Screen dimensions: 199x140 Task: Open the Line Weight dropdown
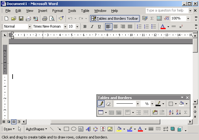pos(152,104)
